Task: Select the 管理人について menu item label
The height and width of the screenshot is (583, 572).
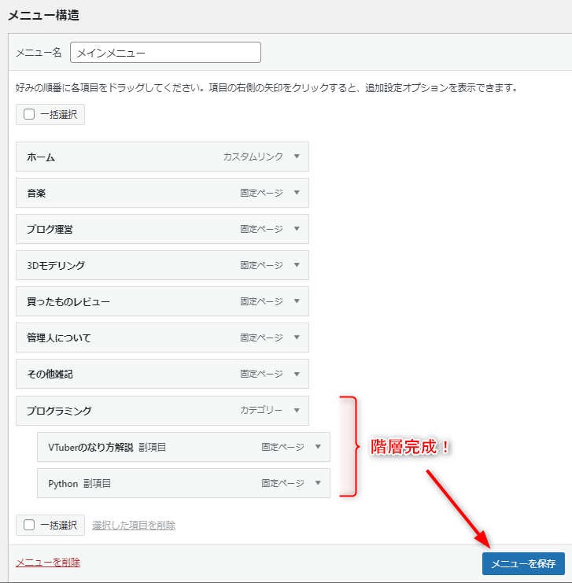Action: (59, 338)
